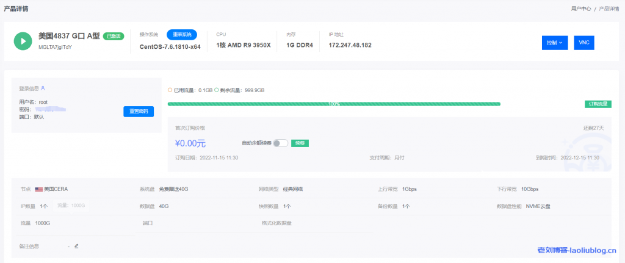Open the VNC console
Viewport: 625px width, 263px height.
pos(583,43)
